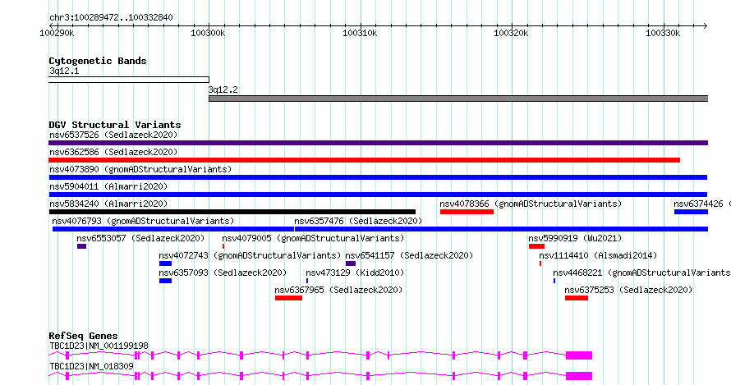The width and height of the screenshot is (731, 385).
Task: Select the nsv4076793 blue variant bar
Action: (173, 229)
